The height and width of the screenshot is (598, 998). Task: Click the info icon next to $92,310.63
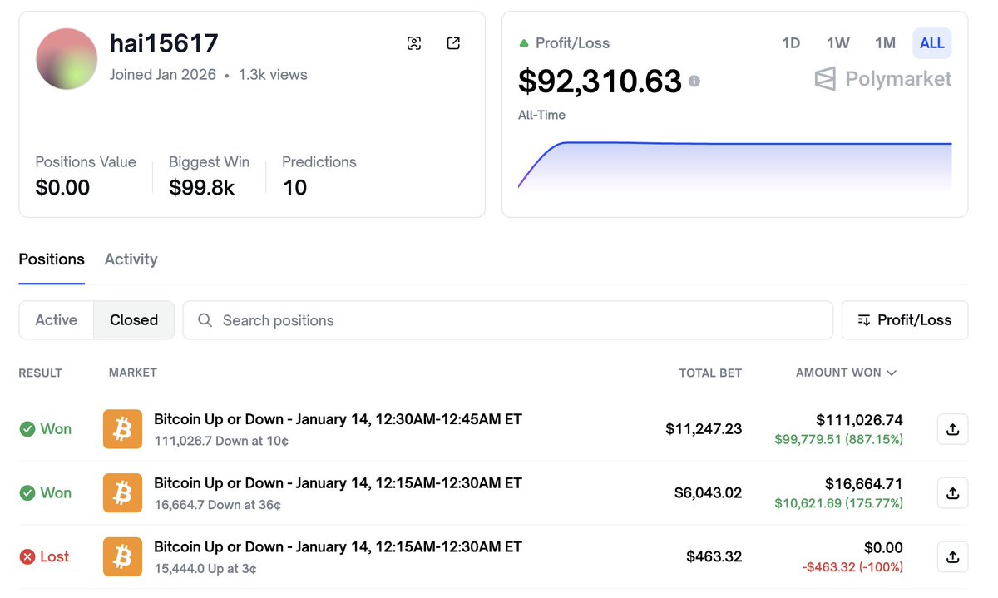click(695, 81)
